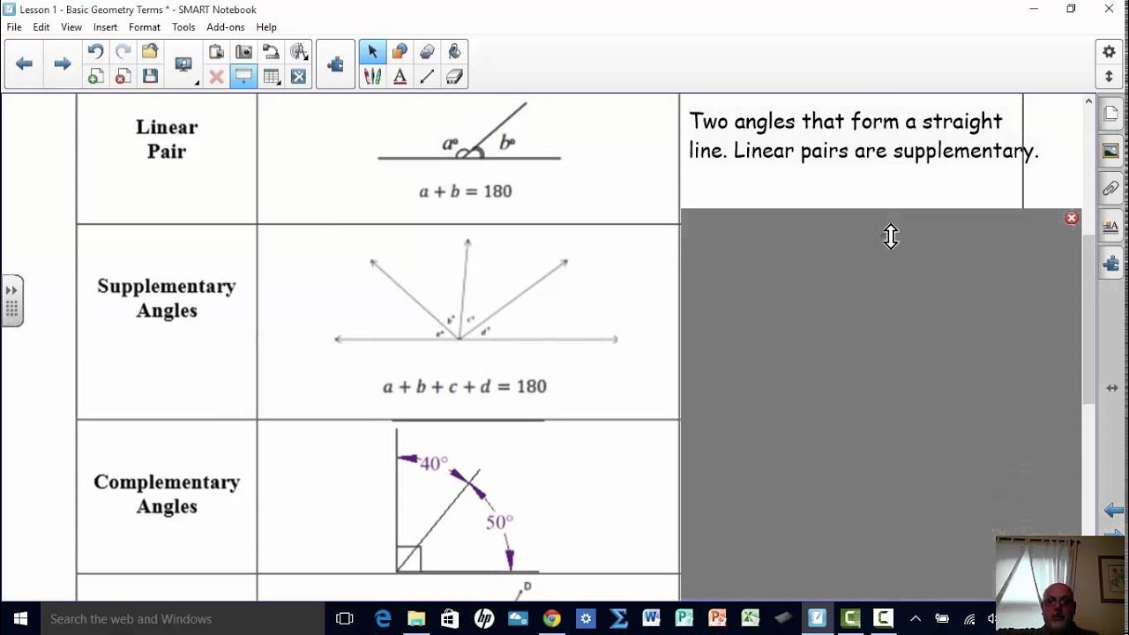Select the equation a + b + c + d = 180
This screenshot has height=635, width=1129.
click(x=465, y=386)
